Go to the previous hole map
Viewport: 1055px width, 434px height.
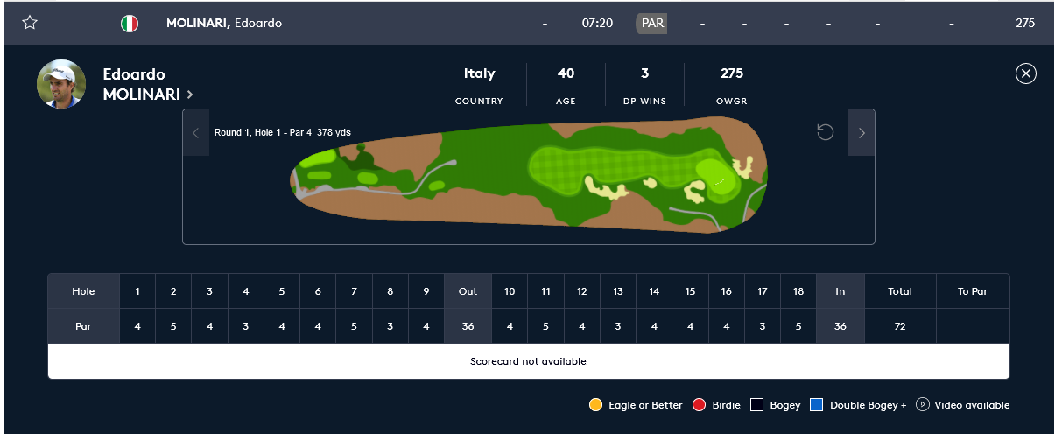click(196, 133)
